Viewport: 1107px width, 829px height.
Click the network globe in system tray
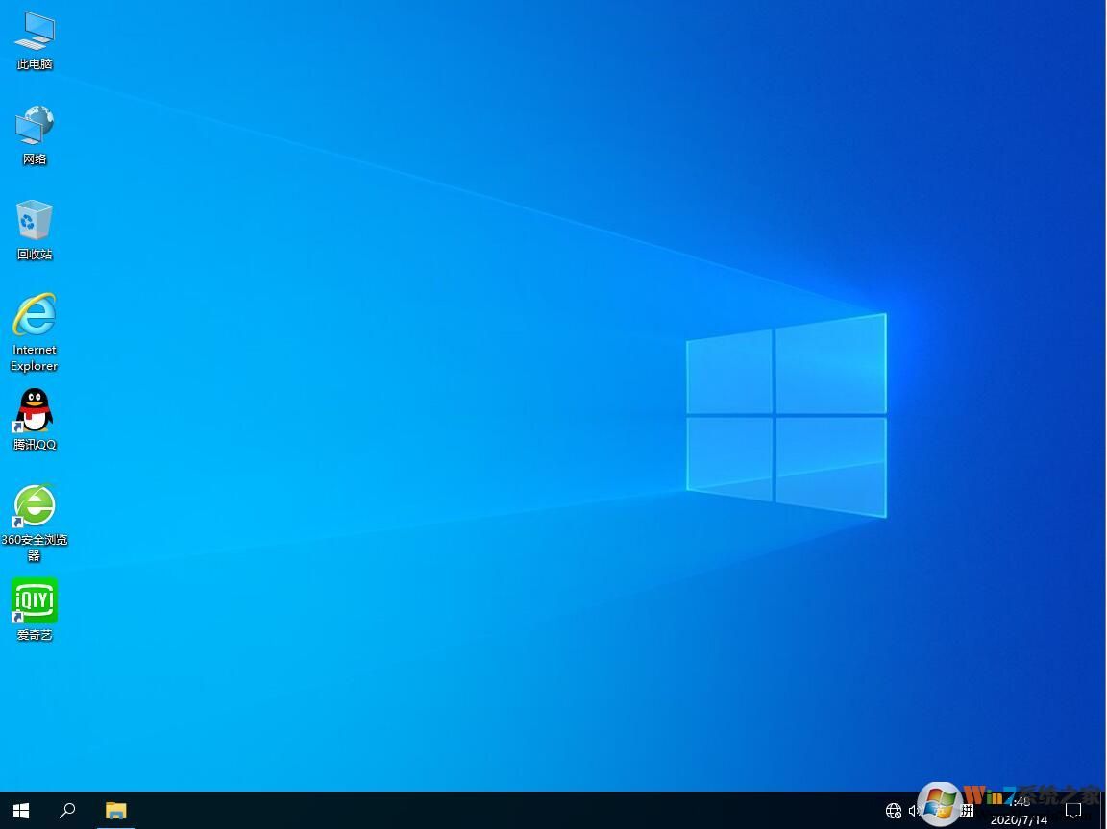coord(893,810)
